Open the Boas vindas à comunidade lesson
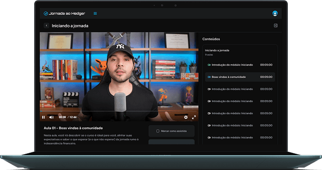The height and width of the screenshot is (170, 322). (240, 77)
